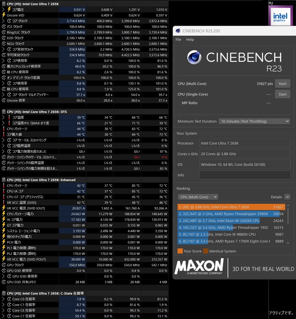
Task: Select the 総 CPU 使用率 current value 8.8 %
Action: (81, 89)
